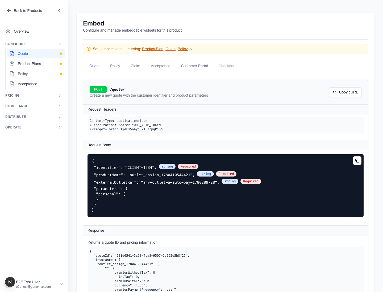Click the e2e-test@gangkhar.com email text

coord(33,287)
